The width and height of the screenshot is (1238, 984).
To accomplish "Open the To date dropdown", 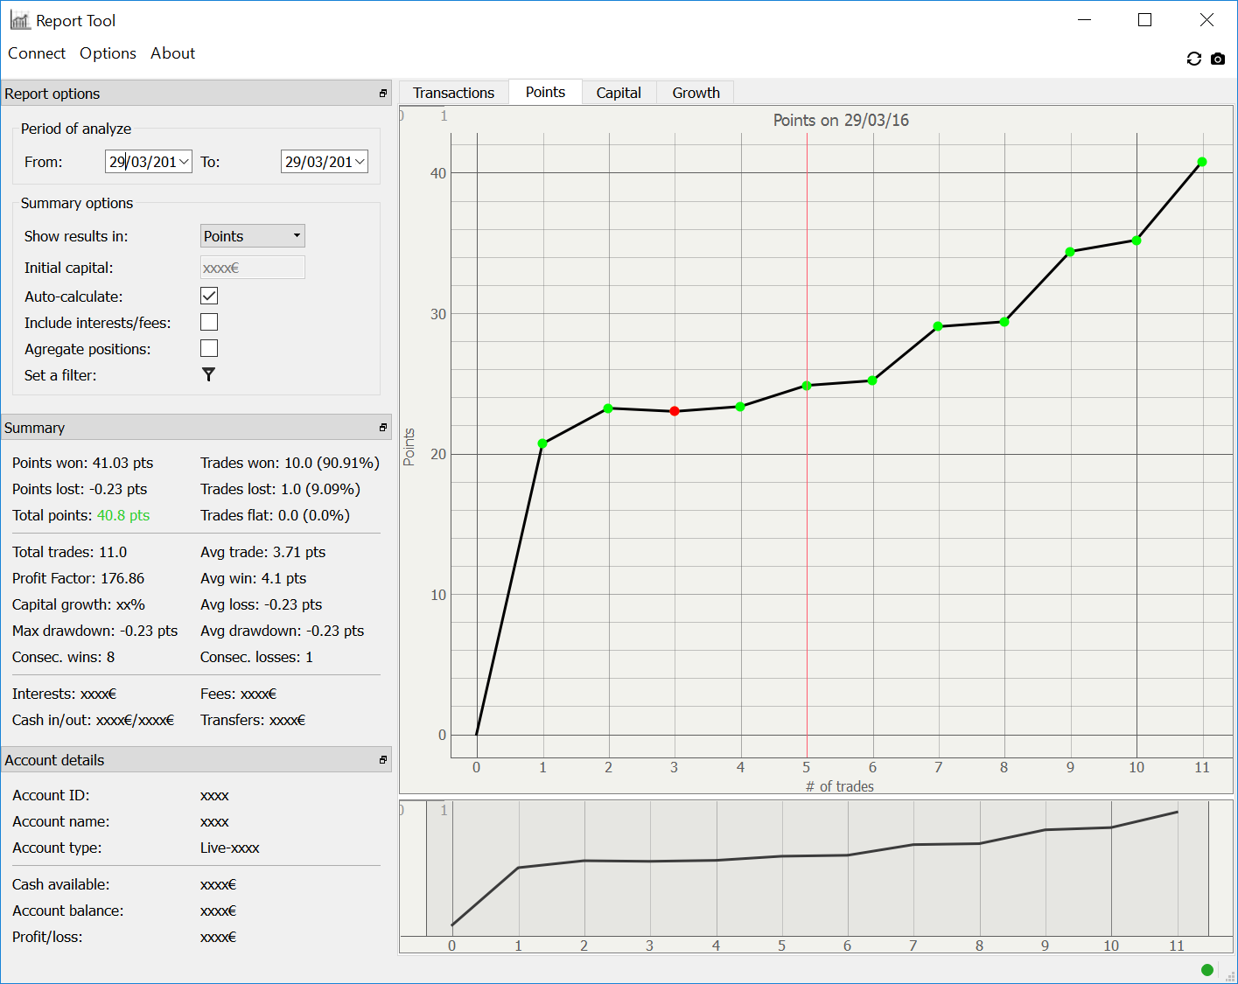I will 360,162.
